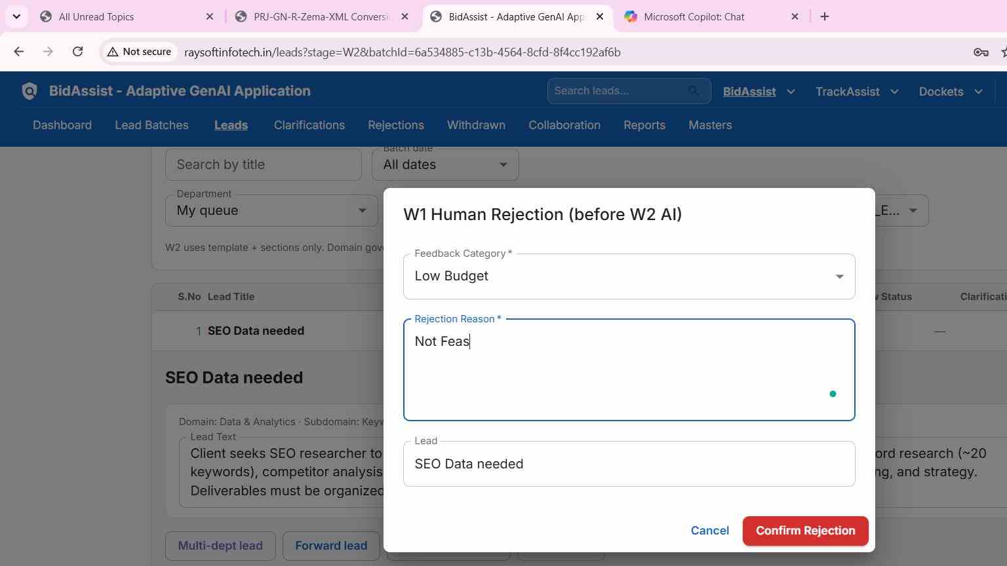The width and height of the screenshot is (1007, 566).
Task: Click the search magnifier icon in leads search
Action: (x=693, y=91)
